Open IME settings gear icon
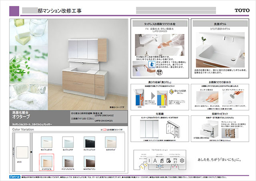The image size is (256, 181). [x=182, y=161]
